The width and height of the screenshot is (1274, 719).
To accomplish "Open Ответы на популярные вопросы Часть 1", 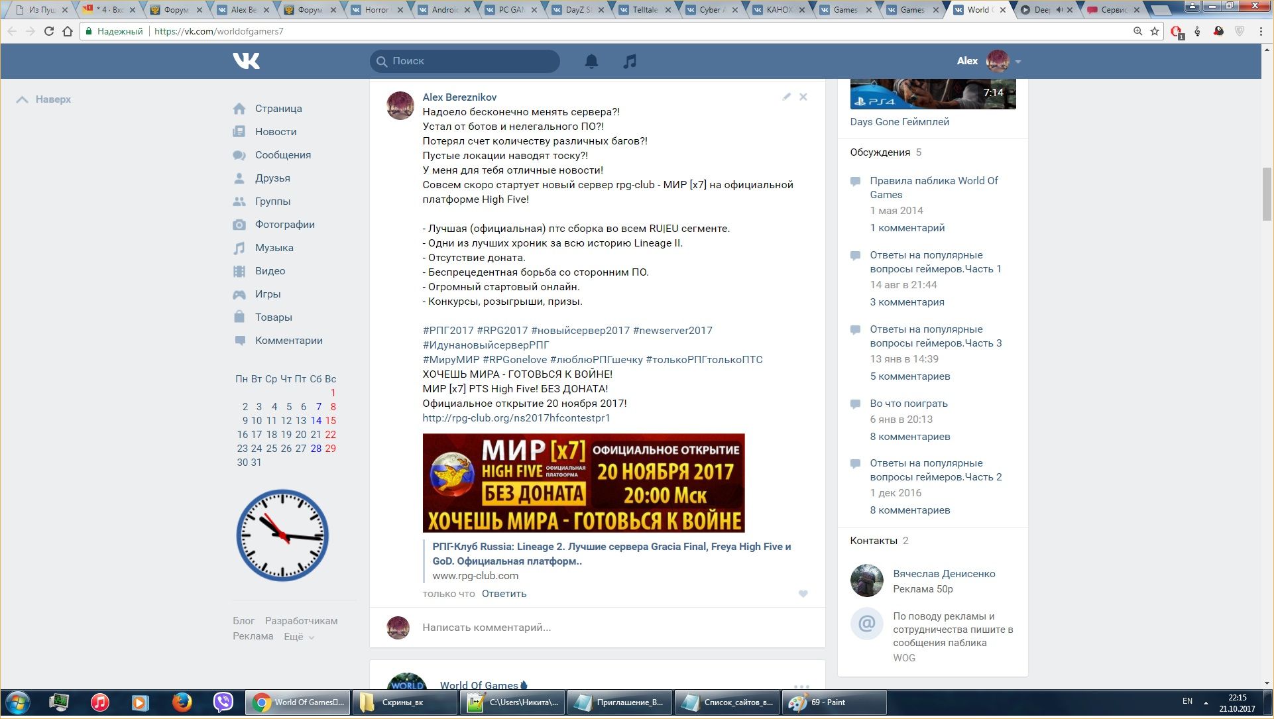I will click(x=935, y=262).
